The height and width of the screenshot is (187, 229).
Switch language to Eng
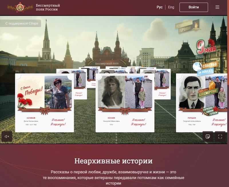171,7
